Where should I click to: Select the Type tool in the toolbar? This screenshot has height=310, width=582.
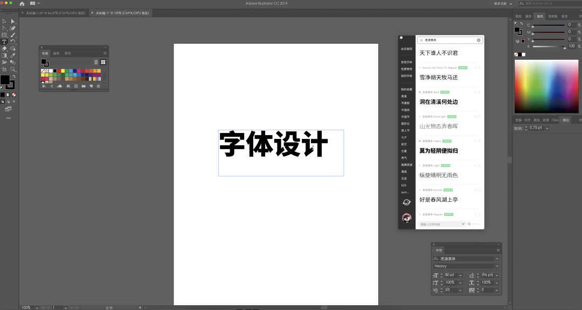4,41
